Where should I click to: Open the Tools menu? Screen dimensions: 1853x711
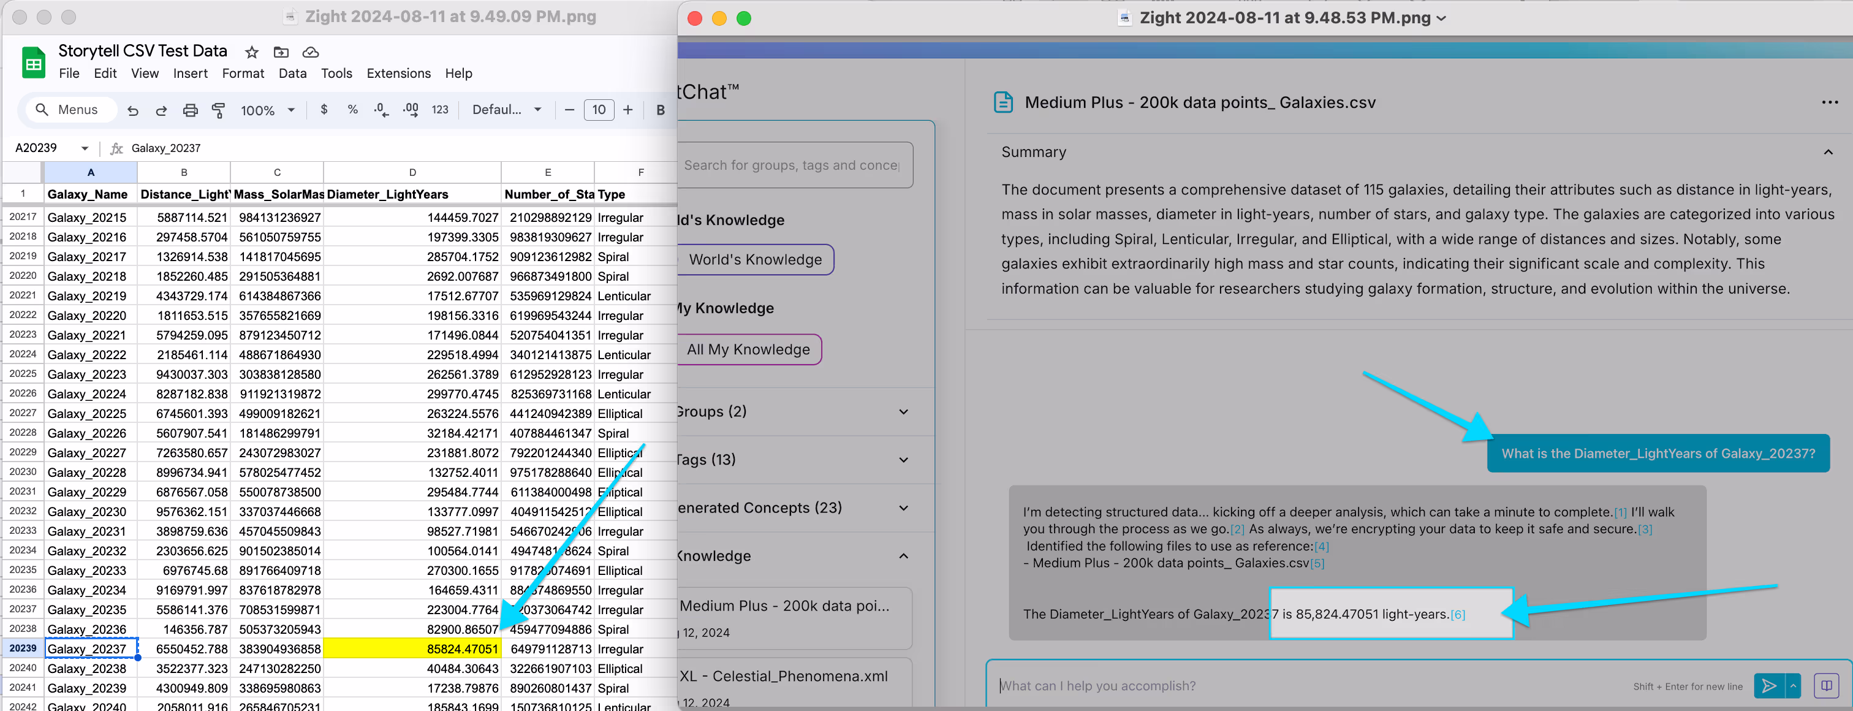[336, 74]
